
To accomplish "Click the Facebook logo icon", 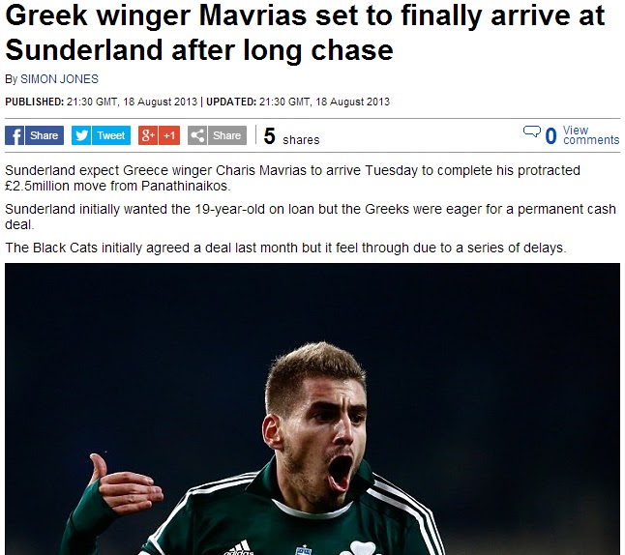I will 15,135.
